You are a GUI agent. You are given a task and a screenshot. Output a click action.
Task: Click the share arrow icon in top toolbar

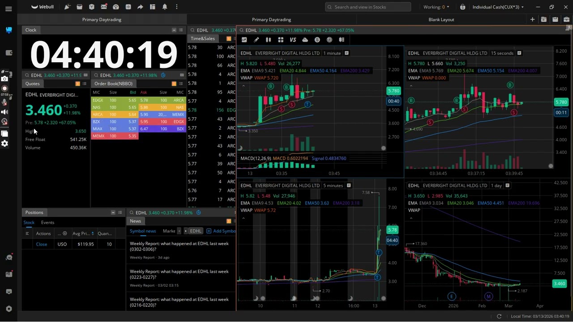tap(140, 7)
